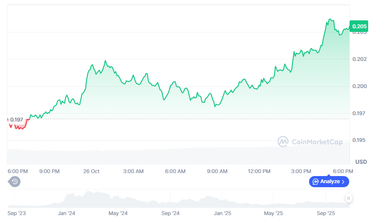Click the 12:00 PM time axis label
Screen dimensions: 373x221
[x=259, y=171]
